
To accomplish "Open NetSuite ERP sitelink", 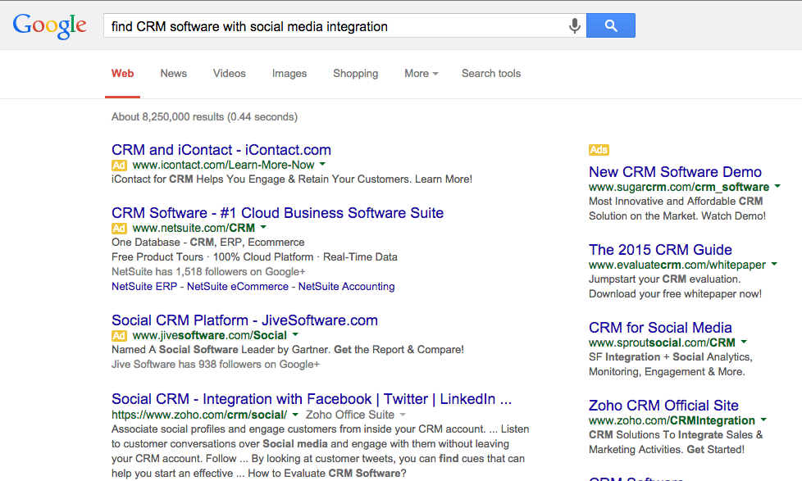I will 144,287.
